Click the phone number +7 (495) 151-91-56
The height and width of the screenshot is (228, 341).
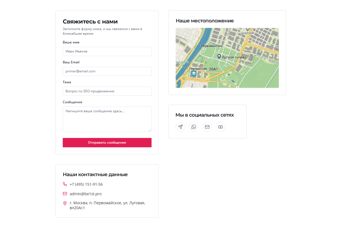coord(86,184)
